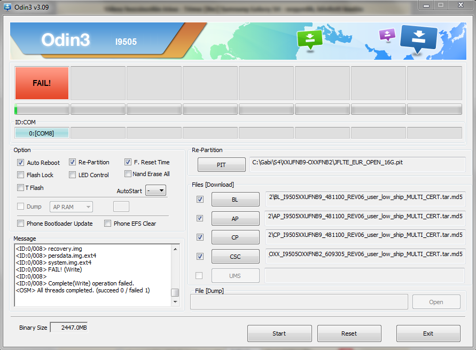Screen dimensions: 476x350
Task: Uncheck the AP file checkbox
Action: (200, 218)
